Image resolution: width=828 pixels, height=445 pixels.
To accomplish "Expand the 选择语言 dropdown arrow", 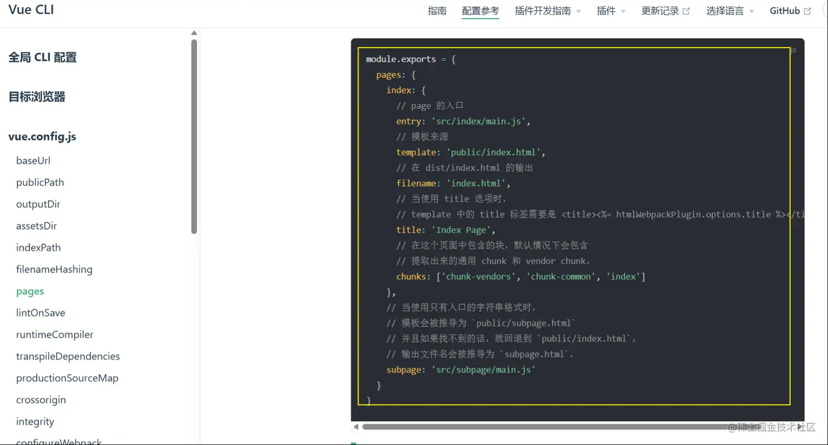I will 751,11.
